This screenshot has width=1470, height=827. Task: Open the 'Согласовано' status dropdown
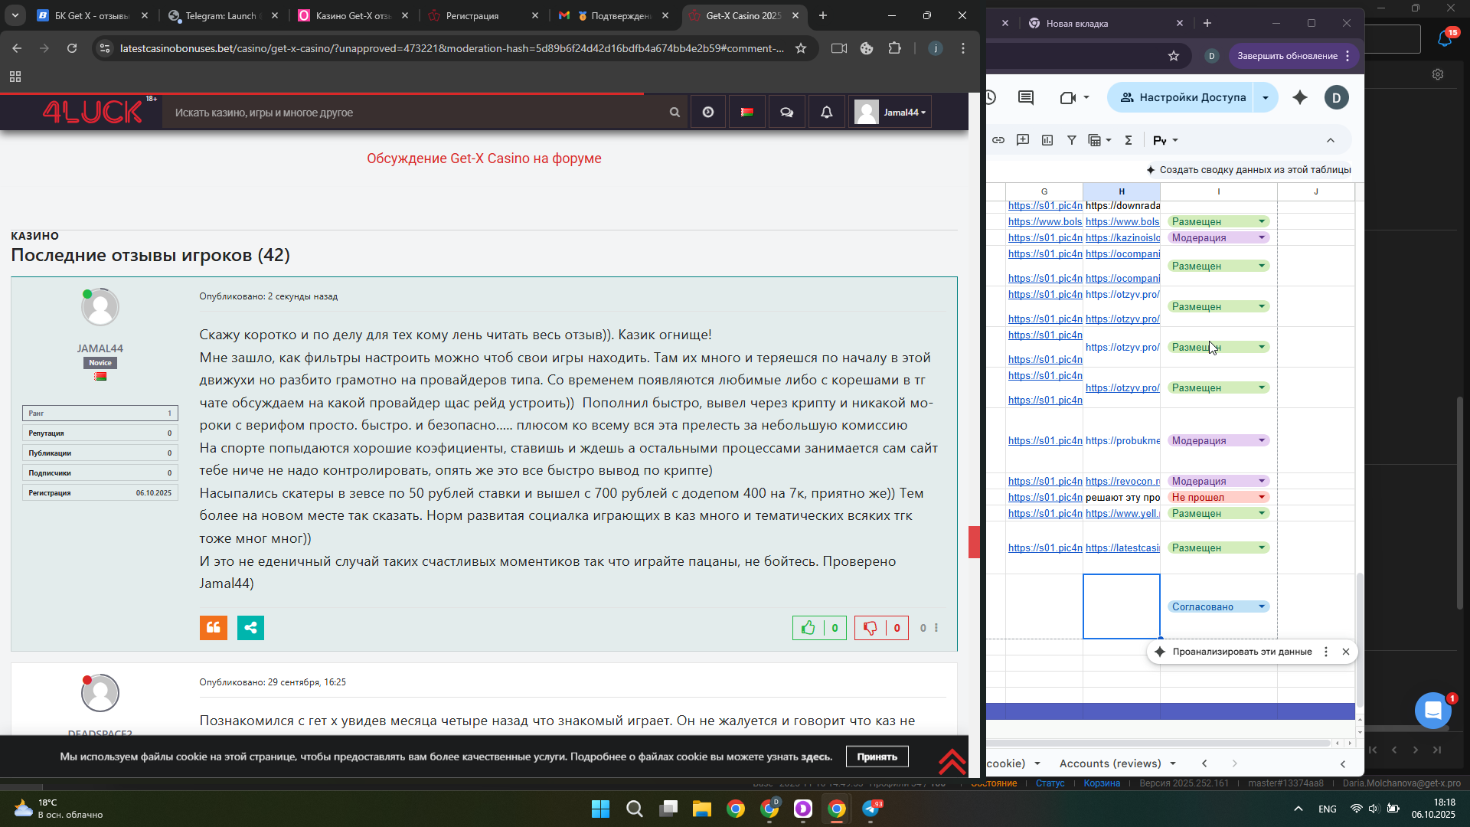click(x=1262, y=606)
